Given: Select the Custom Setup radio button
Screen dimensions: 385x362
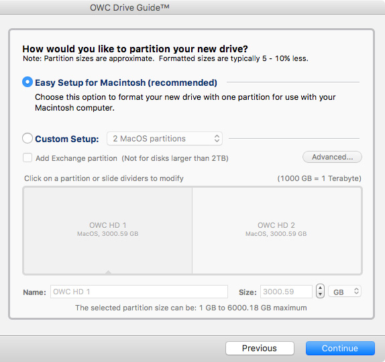Looking at the screenshot, I should pos(27,138).
